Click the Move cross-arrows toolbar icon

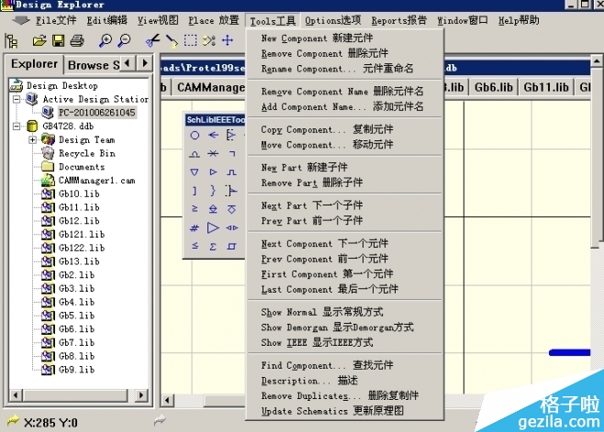point(229,40)
